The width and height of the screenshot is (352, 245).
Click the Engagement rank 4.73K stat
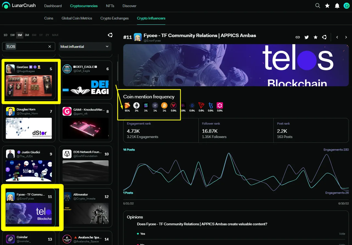tap(161, 130)
